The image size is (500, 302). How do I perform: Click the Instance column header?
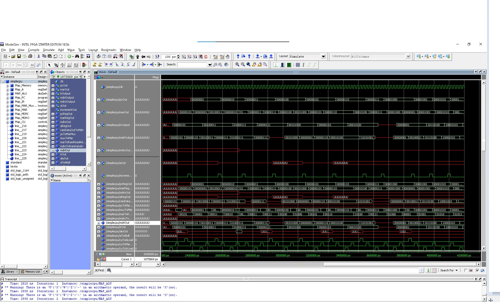(19, 77)
